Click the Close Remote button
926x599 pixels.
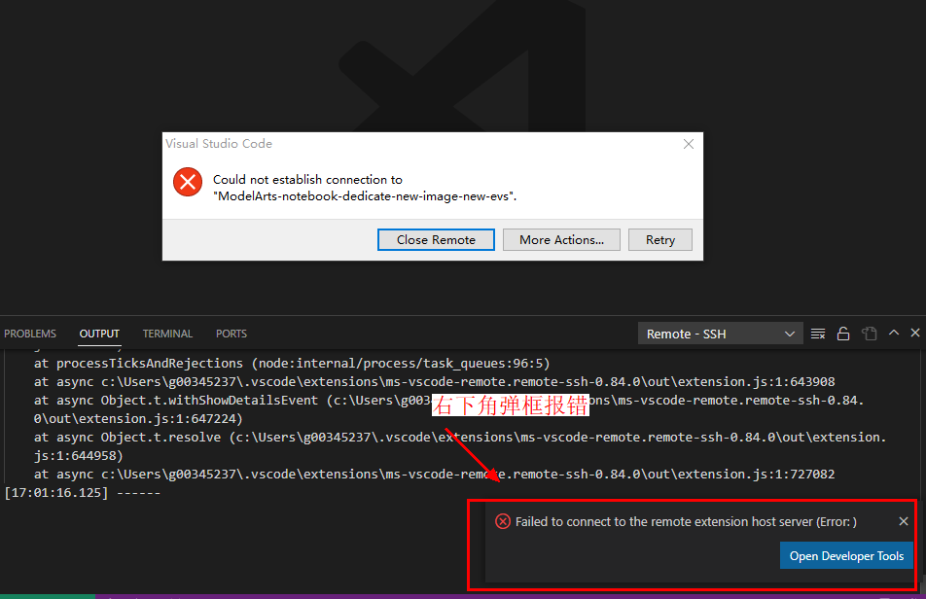click(x=436, y=239)
